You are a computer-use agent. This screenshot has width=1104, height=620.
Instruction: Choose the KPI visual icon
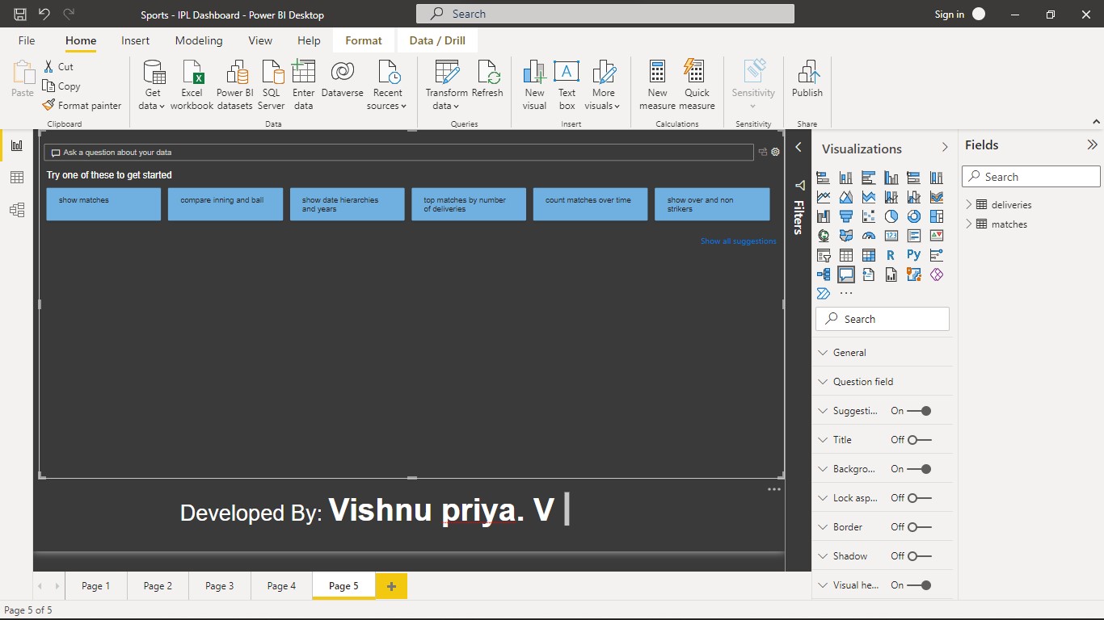[937, 236]
